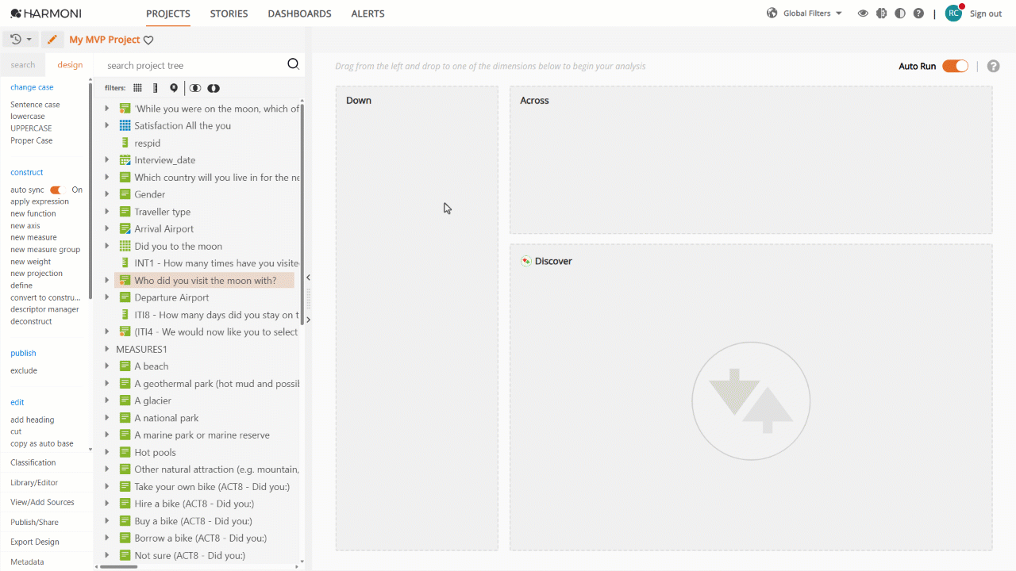Expand Who did you visit the moon with
Viewport: 1016px width, 571px height.
107,280
